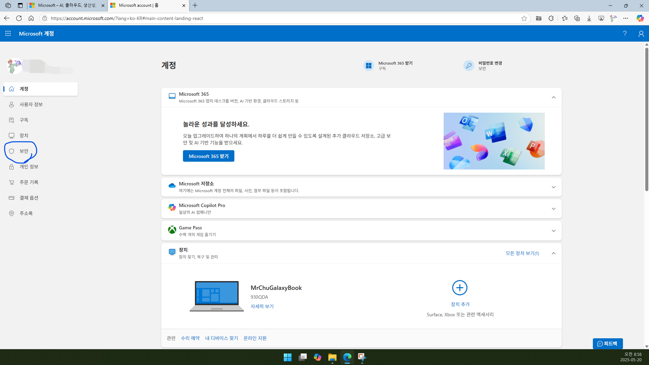Open 주소록 in the sidebar
Viewport: 649px width, 365px height.
[x=41, y=213]
